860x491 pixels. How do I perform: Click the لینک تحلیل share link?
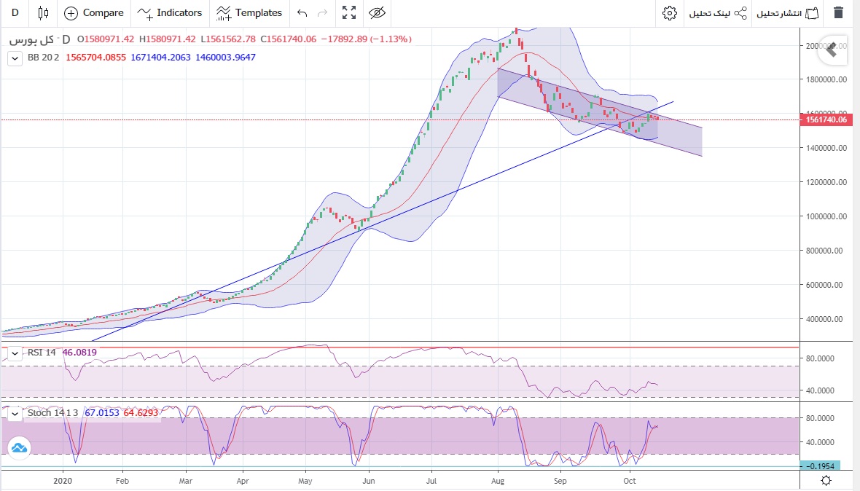pyautogui.click(x=718, y=12)
